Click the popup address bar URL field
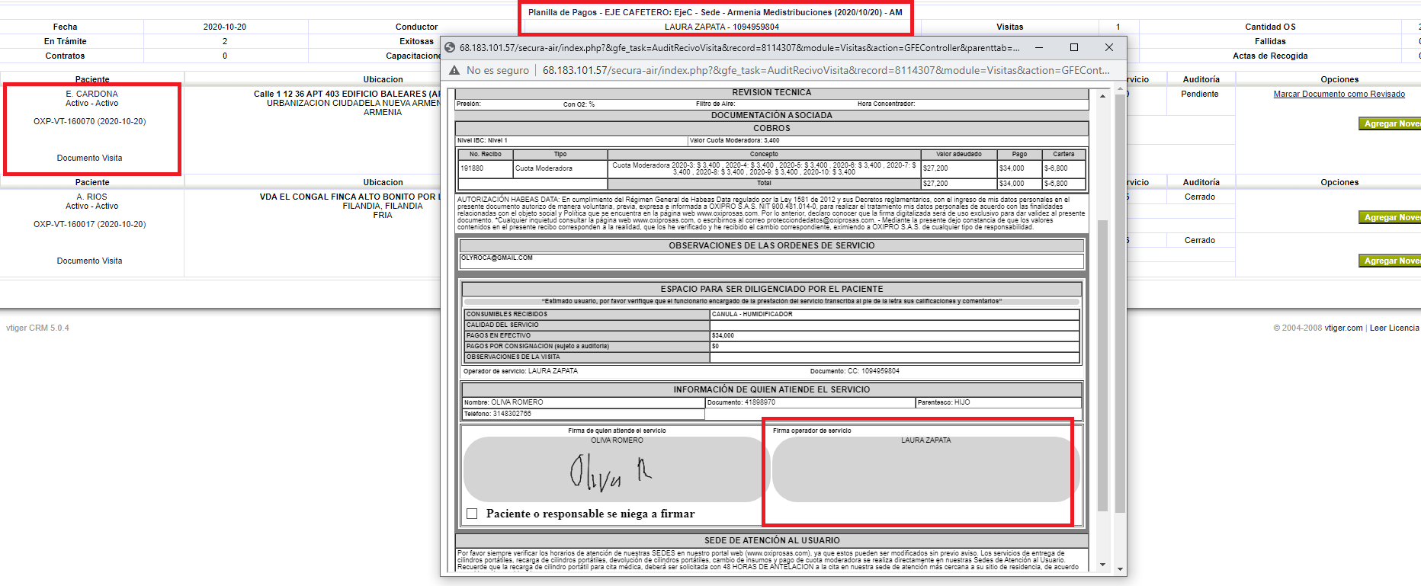This screenshot has width=1421, height=586. click(826, 70)
